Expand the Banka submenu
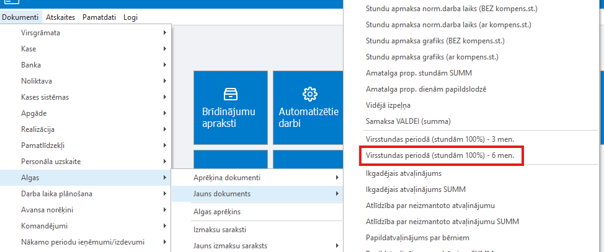 [x=86, y=65]
